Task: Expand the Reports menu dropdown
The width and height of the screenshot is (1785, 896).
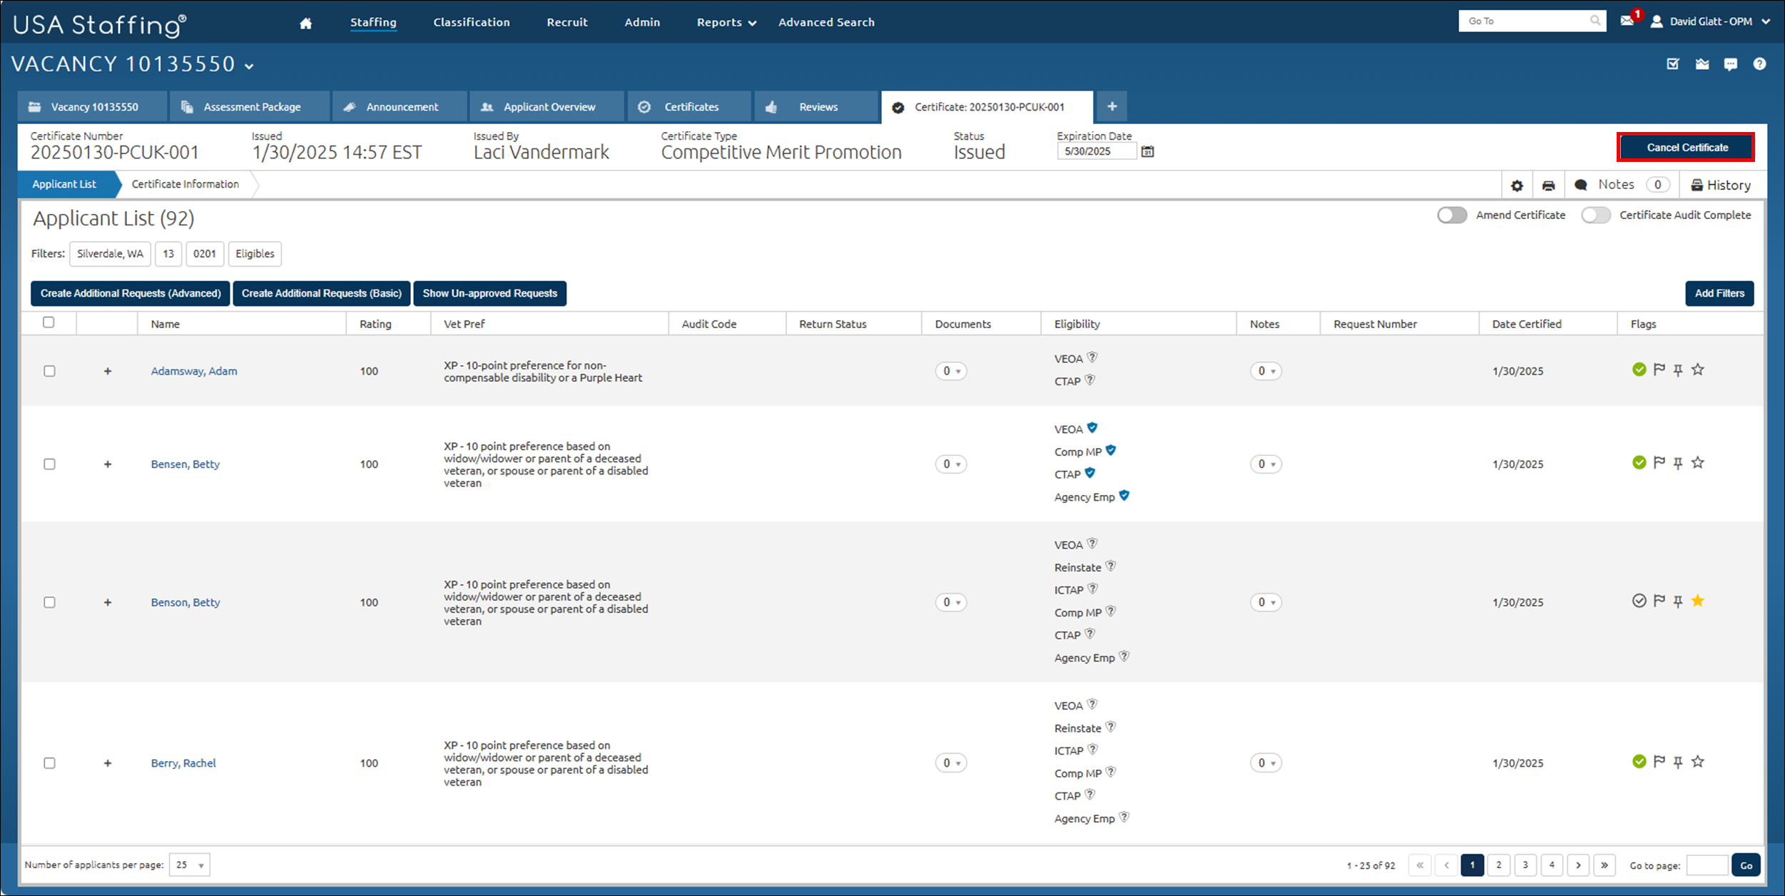Action: (x=726, y=23)
